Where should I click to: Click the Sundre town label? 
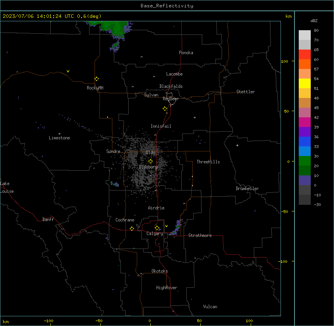coord(113,151)
